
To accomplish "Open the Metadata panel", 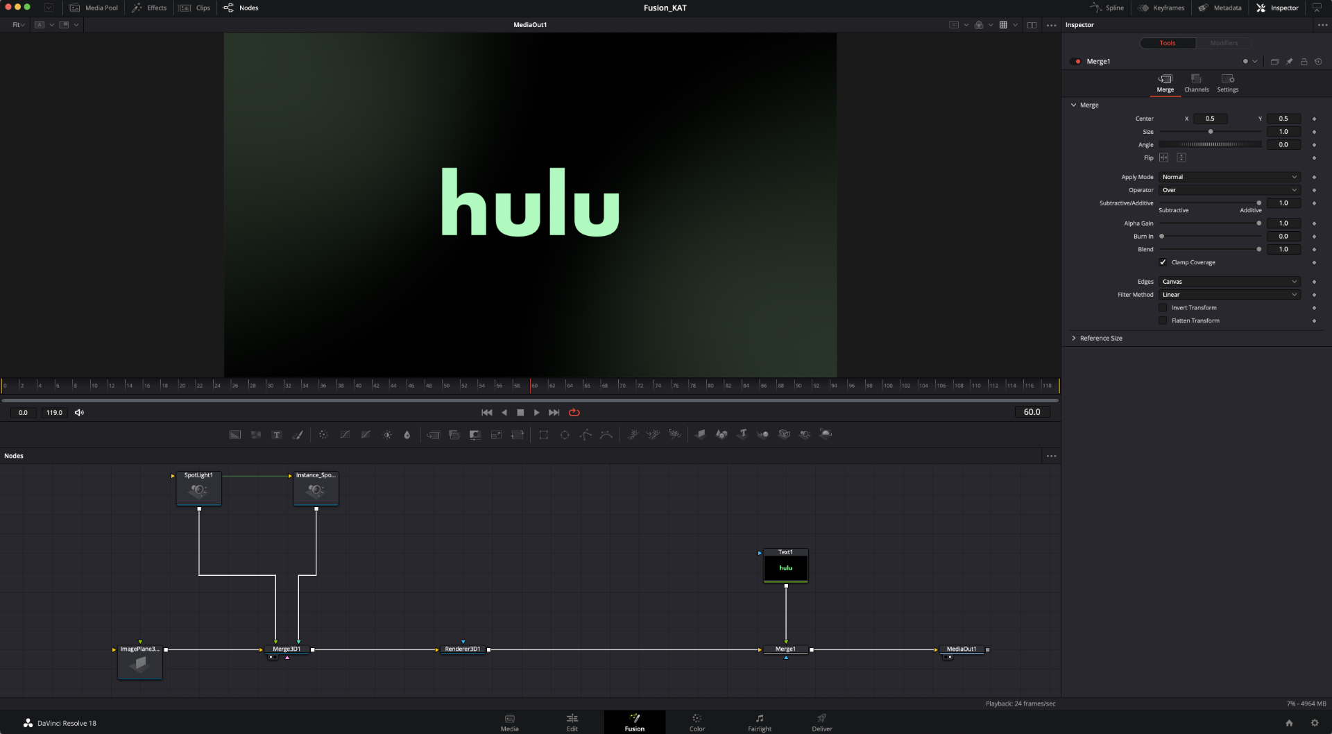I will [1220, 8].
